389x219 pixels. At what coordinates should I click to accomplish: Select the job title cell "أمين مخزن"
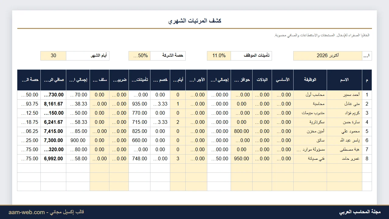coord(310,131)
